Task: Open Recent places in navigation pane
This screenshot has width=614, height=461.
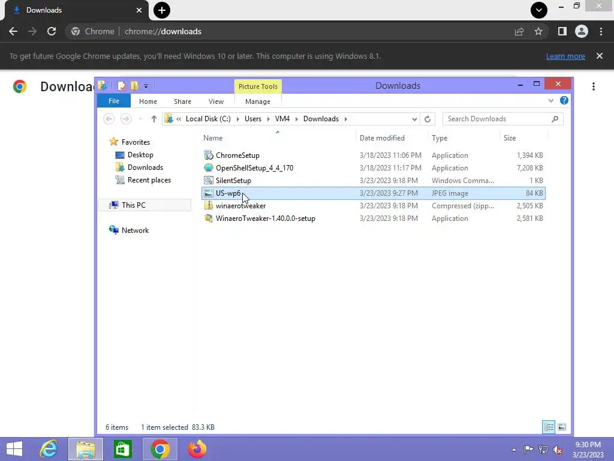Action: pyautogui.click(x=149, y=180)
